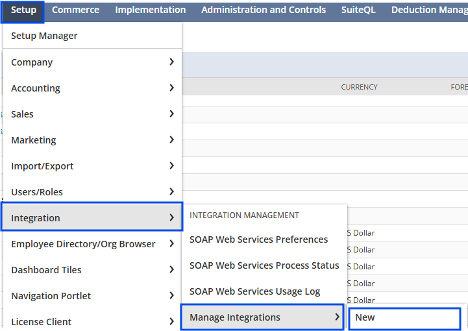Image resolution: width=468 pixels, height=331 pixels.
Task: Expand the Accounting chevron arrow
Action: coord(171,88)
